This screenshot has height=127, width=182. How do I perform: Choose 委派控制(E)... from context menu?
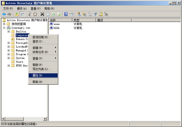(x=43, y=37)
